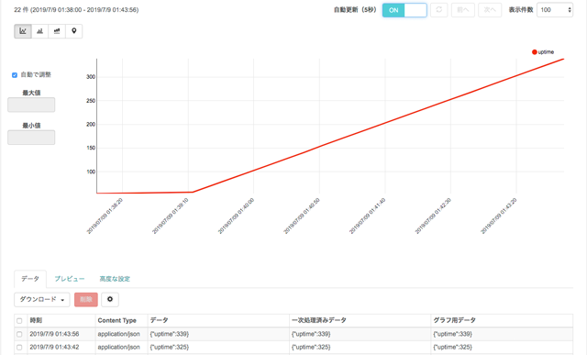Click the 次へ pagination button

(490, 10)
